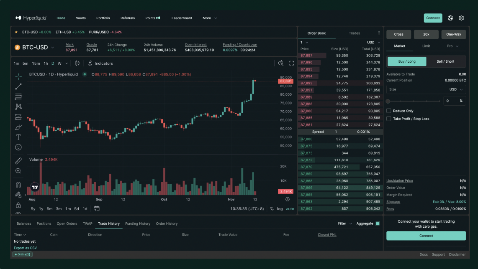Open the settings gear in header

(461, 18)
